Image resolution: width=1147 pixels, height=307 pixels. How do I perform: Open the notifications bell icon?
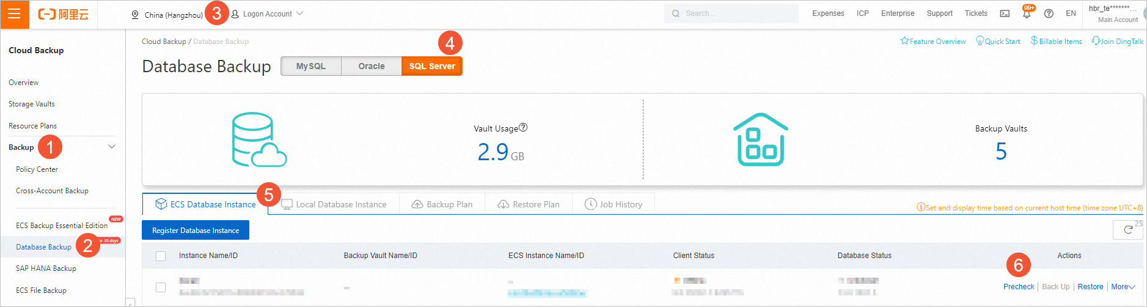[1027, 13]
